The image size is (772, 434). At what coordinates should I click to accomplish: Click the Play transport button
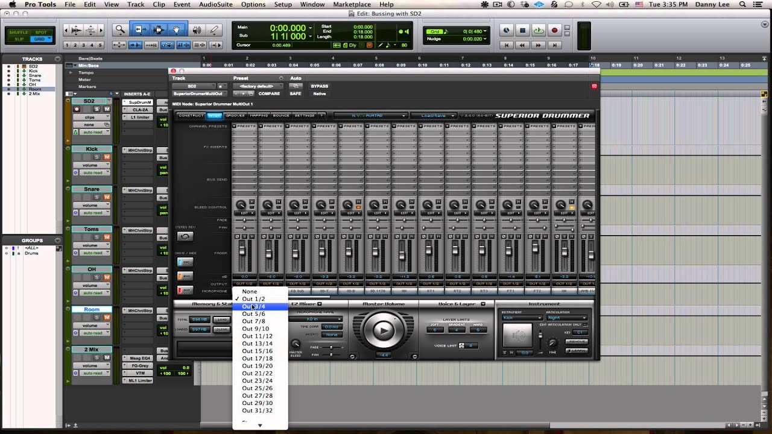(539, 30)
